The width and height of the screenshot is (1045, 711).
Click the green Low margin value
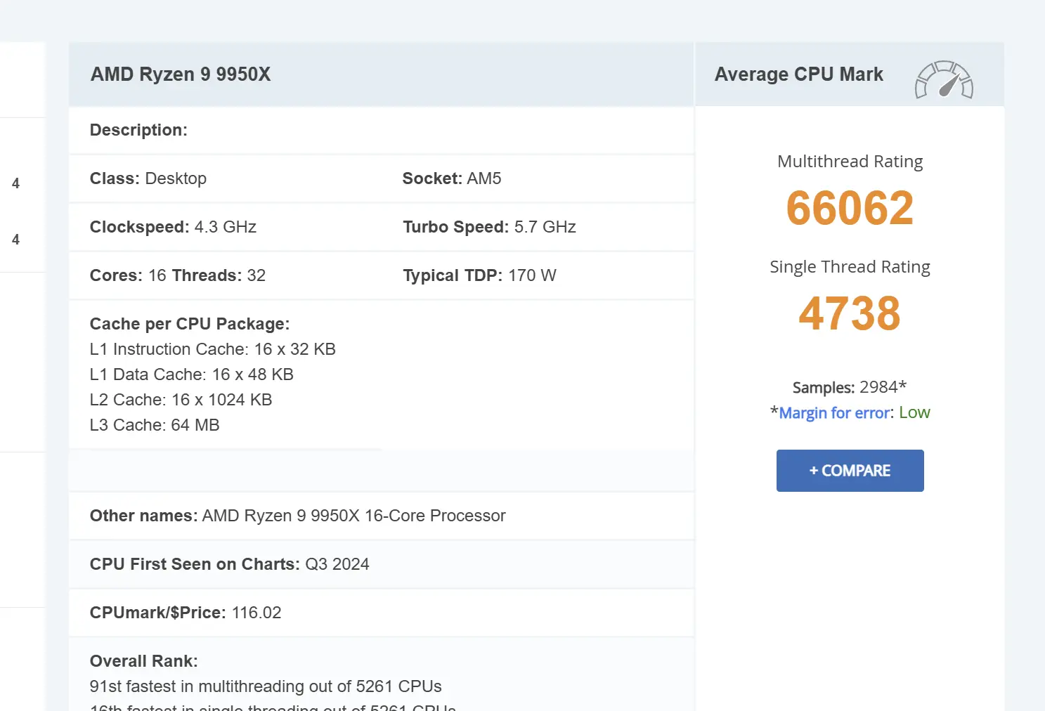914,412
